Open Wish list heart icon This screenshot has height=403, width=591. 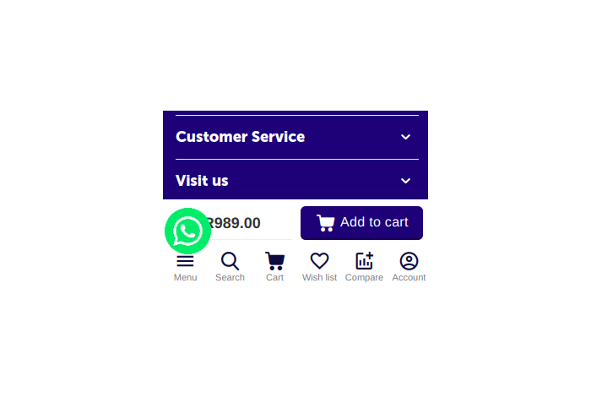pyautogui.click(x=319, y=261)
